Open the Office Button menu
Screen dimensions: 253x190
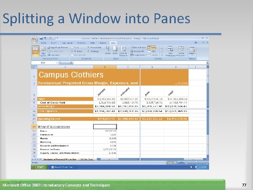click(x=35, y=40)
